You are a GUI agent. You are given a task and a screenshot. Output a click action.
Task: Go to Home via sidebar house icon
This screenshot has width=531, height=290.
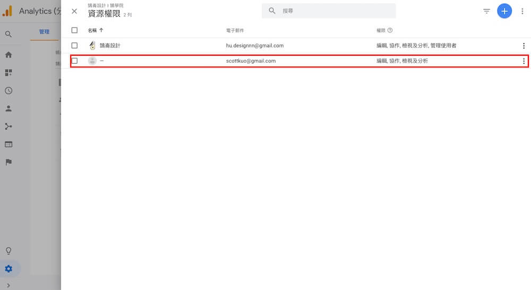click(x=8, y=55)
